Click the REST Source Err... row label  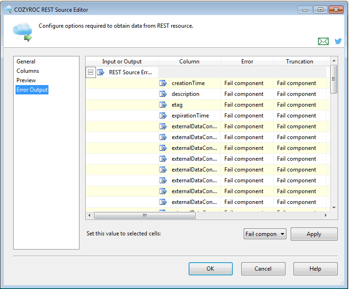[130, 72]
